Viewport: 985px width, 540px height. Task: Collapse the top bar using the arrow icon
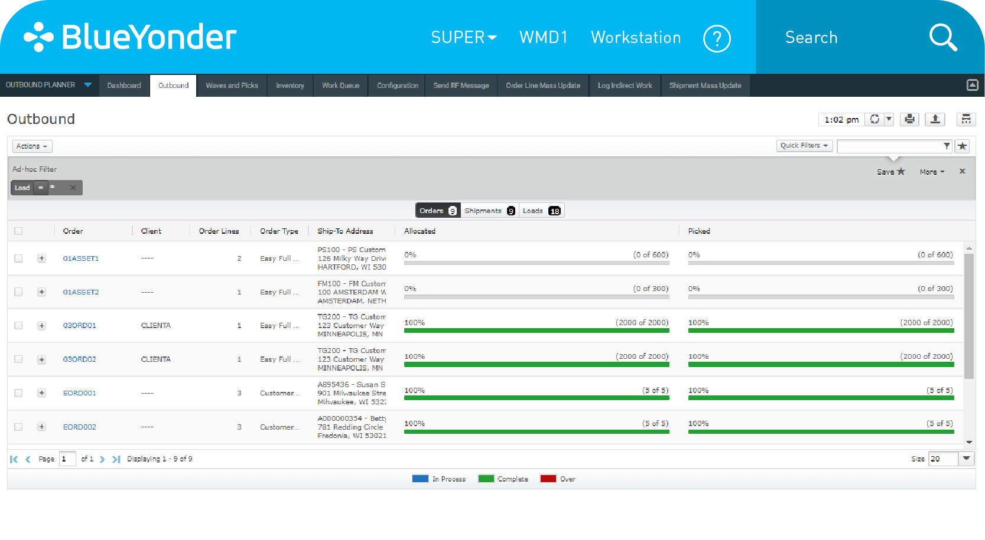973,85
